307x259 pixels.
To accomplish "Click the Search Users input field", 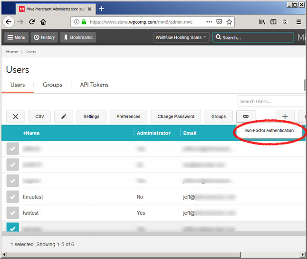I will pyautogui.click(x=272, y=101).
